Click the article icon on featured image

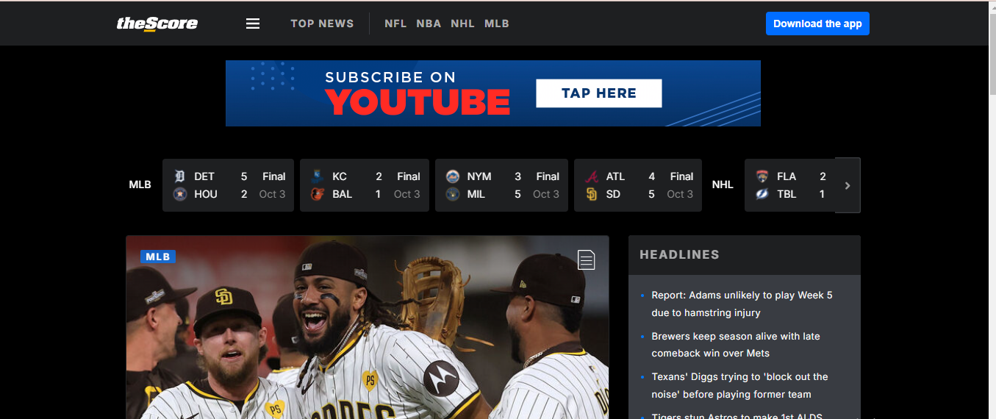point(586,259)
